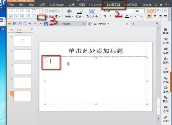
Task: Select slide 3 thumbnail
Action: [23, 69]
